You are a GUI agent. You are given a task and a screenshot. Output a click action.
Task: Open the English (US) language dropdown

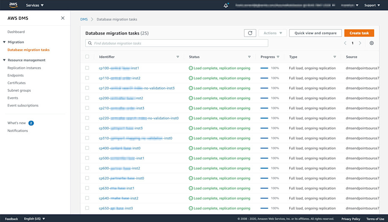[x=35, y=219]
